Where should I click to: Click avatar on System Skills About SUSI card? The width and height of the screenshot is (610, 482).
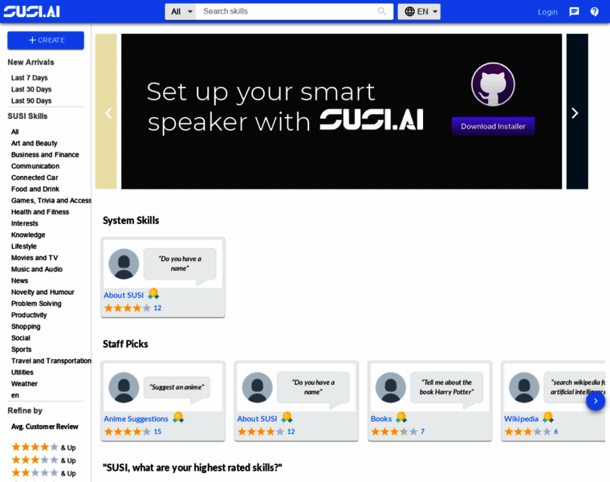click(x=124, y=264)
